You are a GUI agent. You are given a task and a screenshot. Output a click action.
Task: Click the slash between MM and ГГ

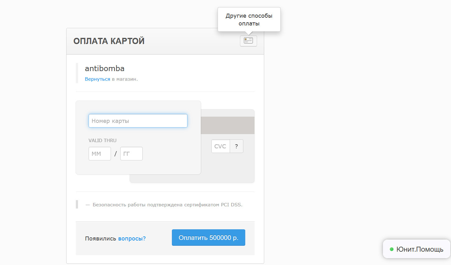coord(116,154)
